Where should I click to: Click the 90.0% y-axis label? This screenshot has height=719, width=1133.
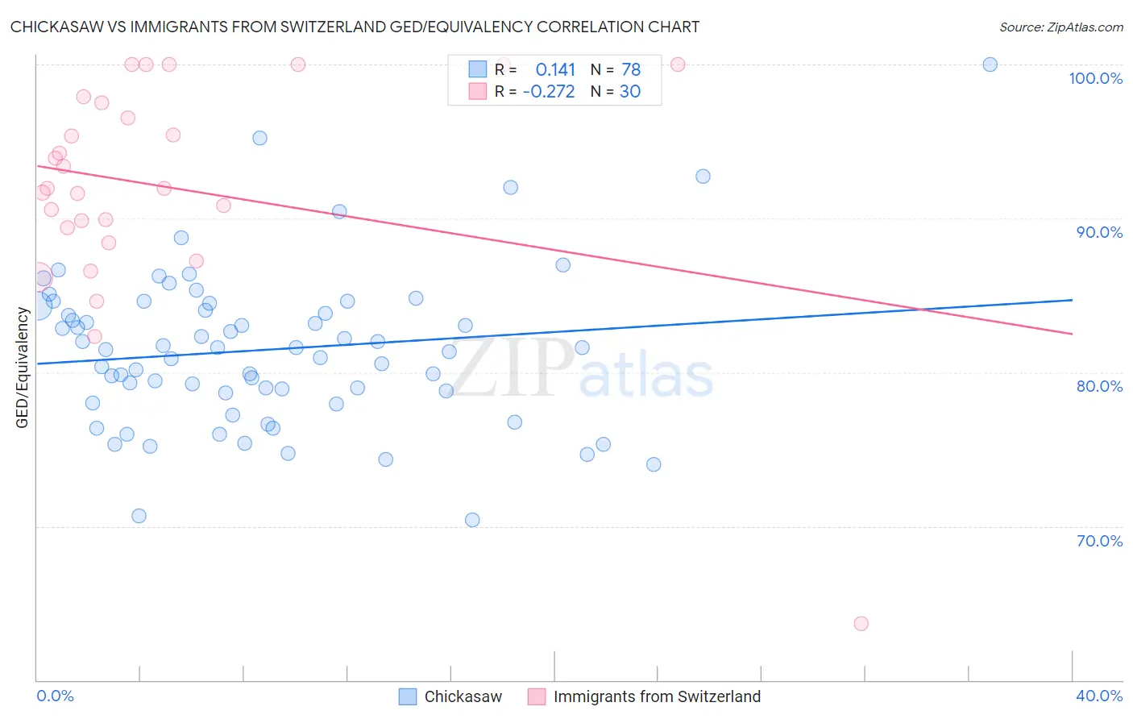[x=1099, y=232]
